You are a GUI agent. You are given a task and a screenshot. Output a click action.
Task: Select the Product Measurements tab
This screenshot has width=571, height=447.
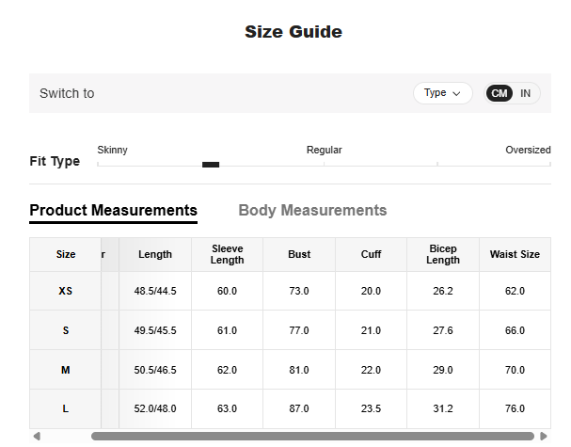click(x=113, y=210)
